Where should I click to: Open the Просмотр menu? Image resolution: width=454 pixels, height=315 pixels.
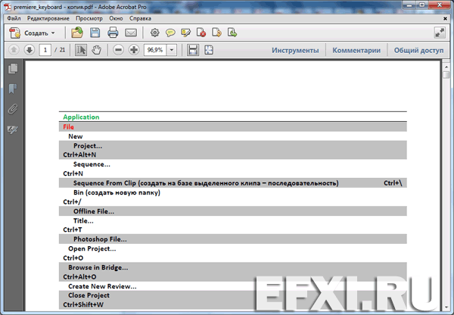[89, 18]
